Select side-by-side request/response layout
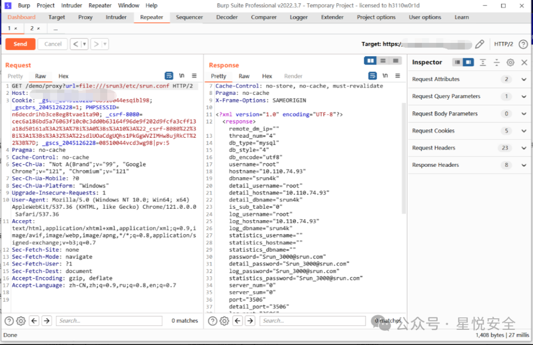 370,61
